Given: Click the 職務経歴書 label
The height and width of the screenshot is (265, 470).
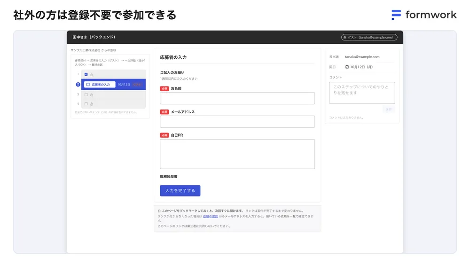Looking at the screenshot, I should [169, 177].
